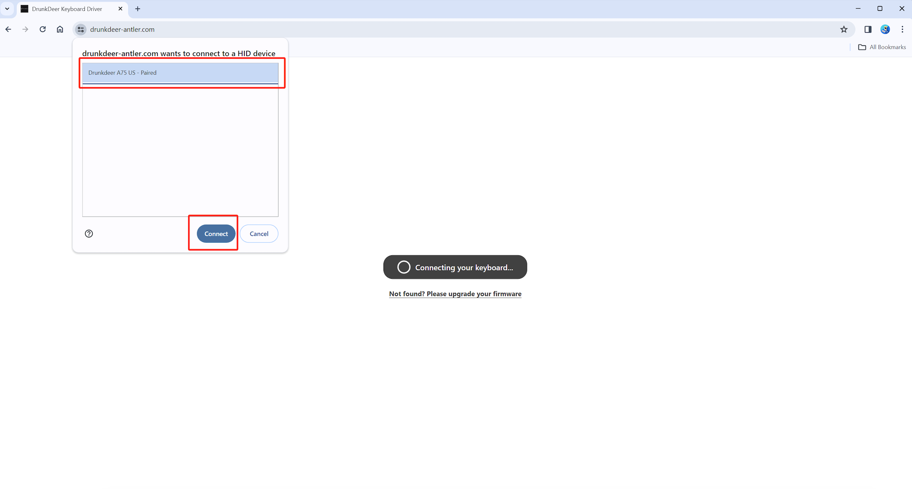Go to the browser Home page
Viewport: 912px width, 489px height.
click(60, 29)
